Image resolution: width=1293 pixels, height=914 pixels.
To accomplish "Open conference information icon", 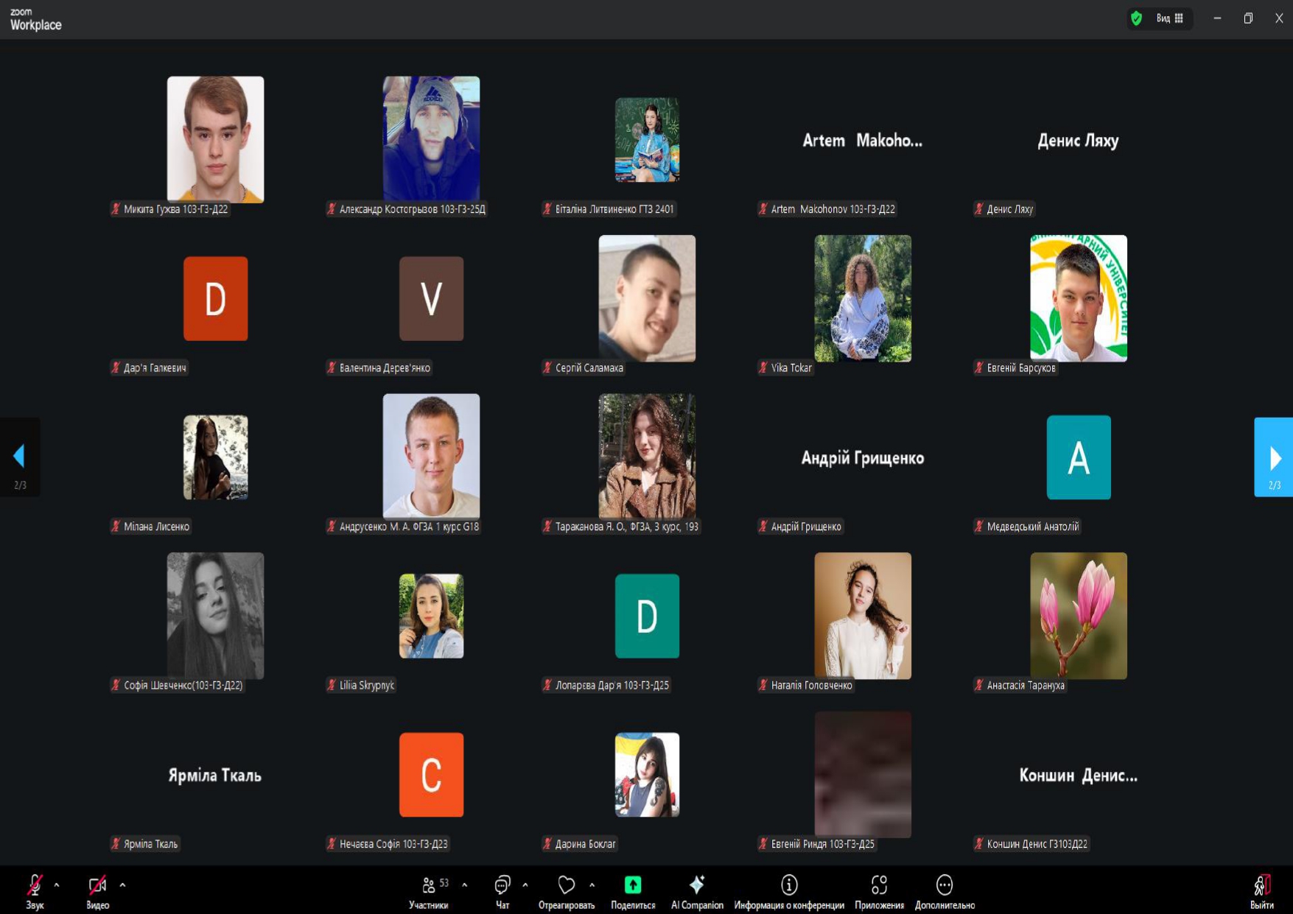I will [789, 885].
